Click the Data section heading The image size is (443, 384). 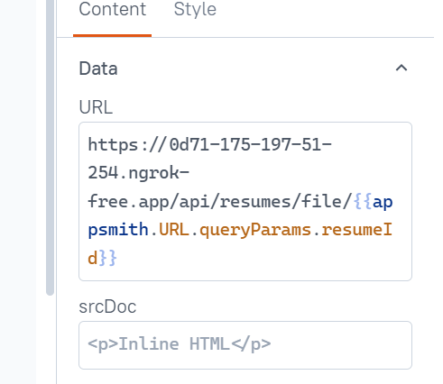point(98,69)
